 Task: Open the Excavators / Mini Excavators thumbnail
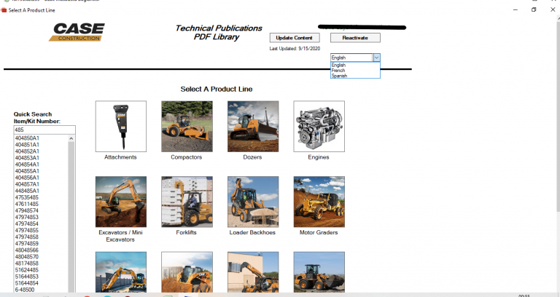tap(121, 202)
